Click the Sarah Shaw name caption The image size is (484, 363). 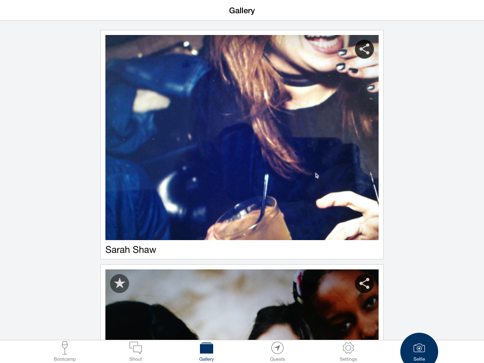pyautogui.click(x=130, y=250)
